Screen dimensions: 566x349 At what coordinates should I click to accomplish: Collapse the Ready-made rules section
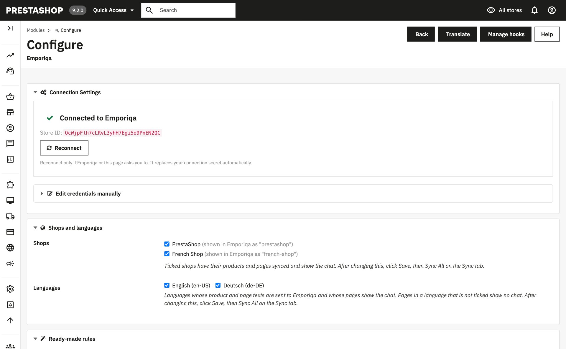[65, 339]
